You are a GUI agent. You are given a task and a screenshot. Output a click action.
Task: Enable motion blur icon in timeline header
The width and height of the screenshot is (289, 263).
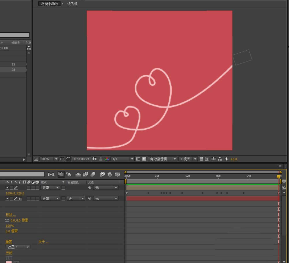pos(93,174)
